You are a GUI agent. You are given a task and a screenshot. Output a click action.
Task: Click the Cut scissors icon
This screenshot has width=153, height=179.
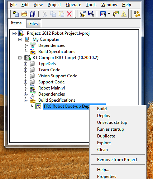(44, 14)
